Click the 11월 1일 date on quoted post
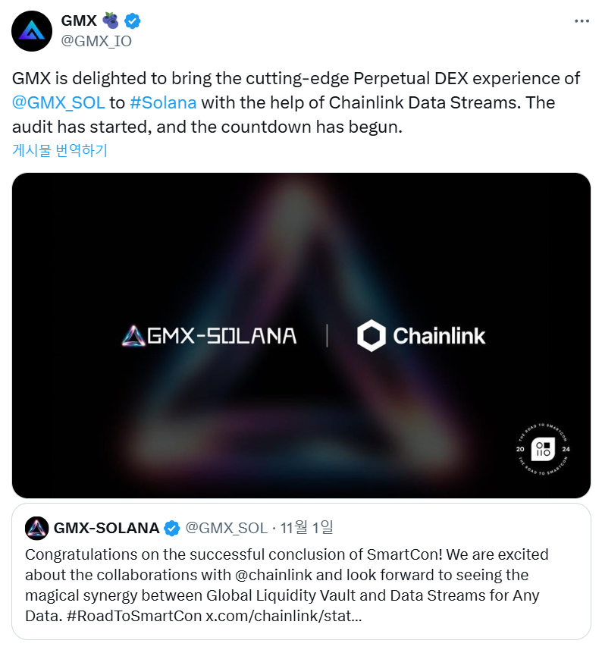 click(x=306, y=528)
